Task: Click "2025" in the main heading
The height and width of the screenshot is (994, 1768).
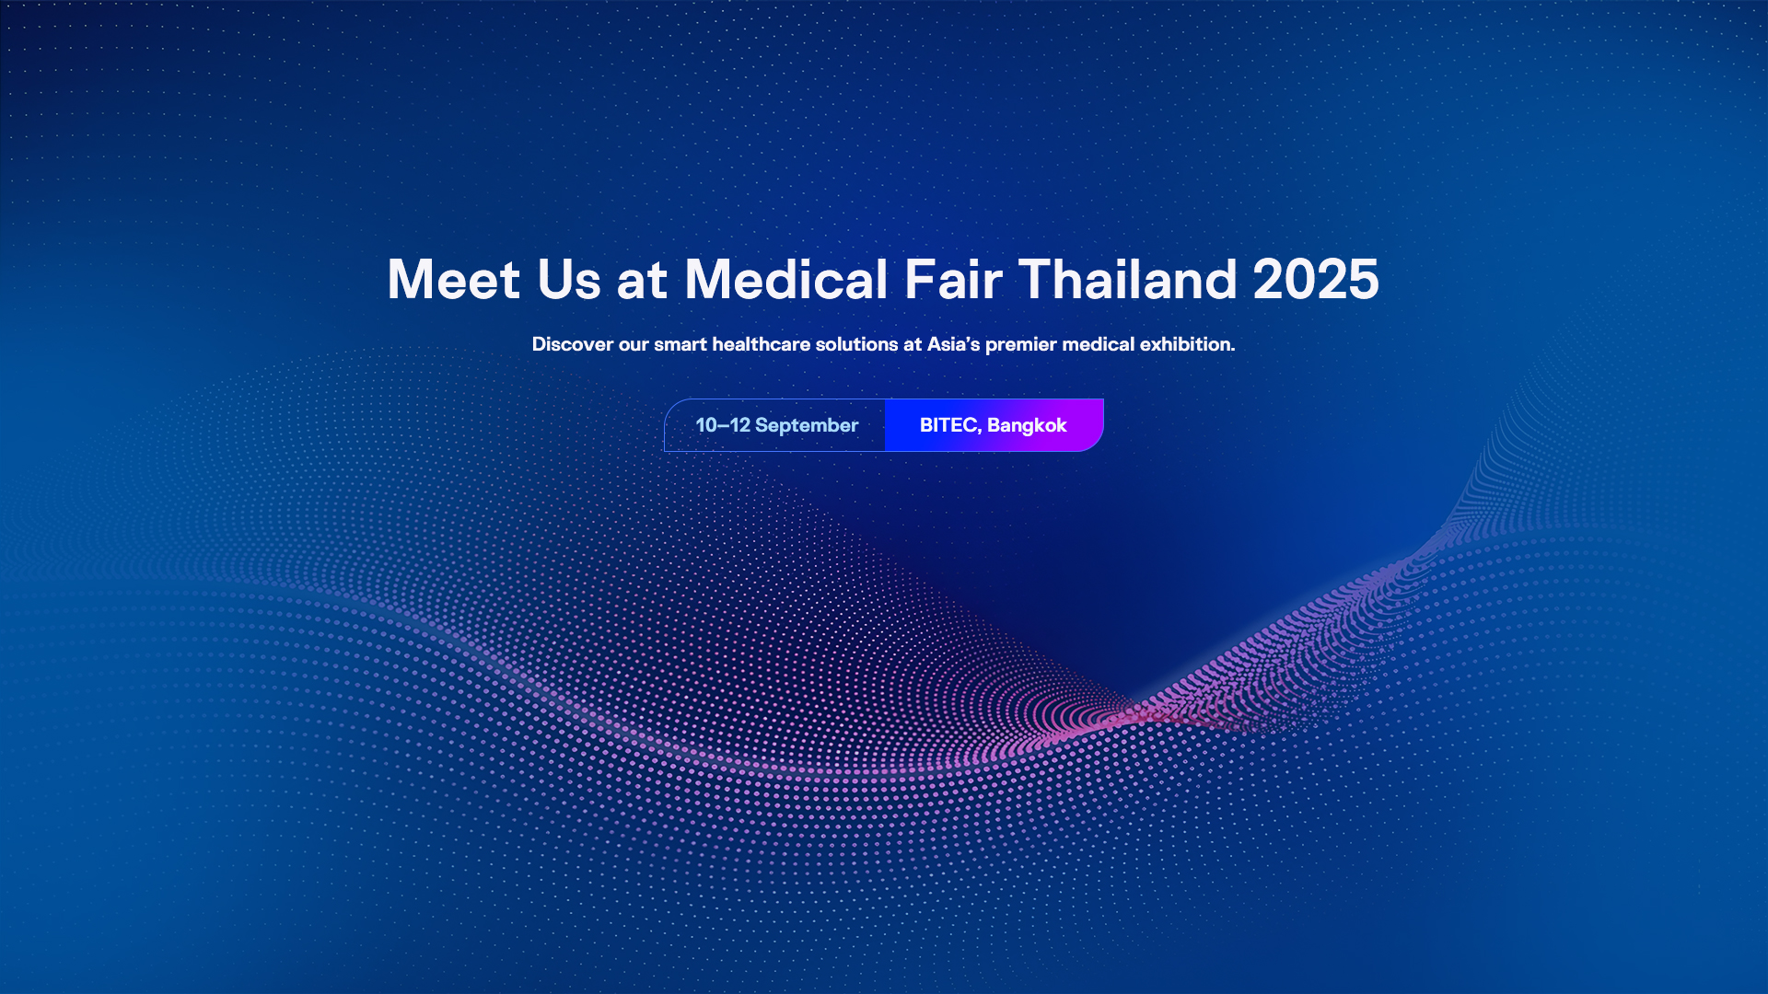Action: pos(1315,279)
